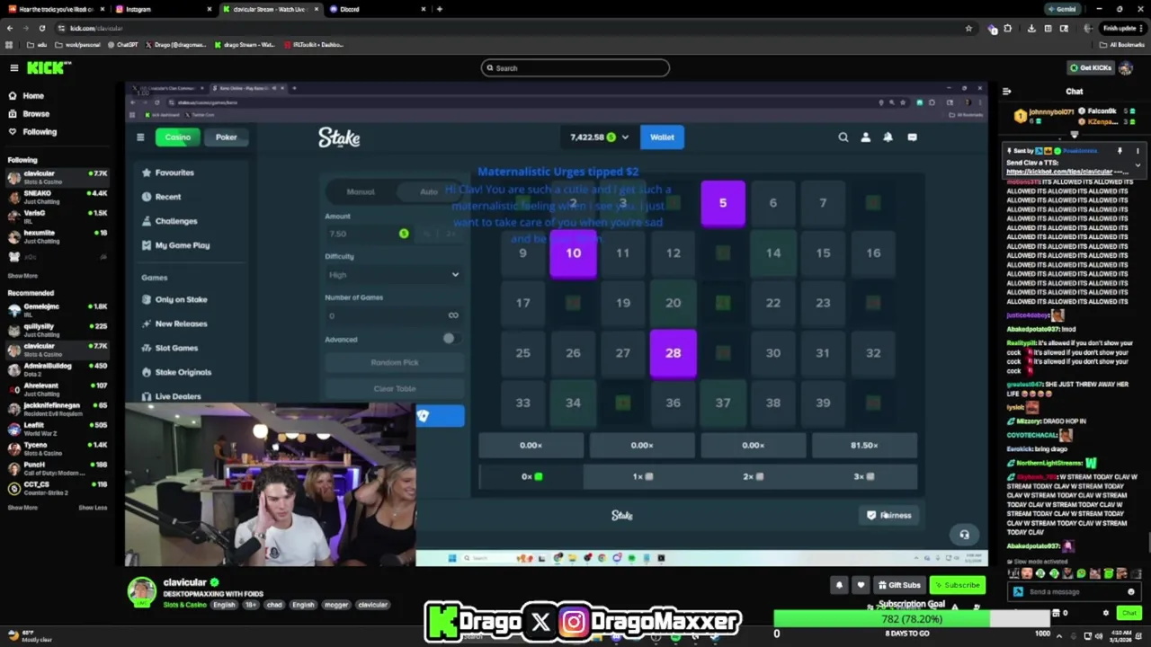Select keno tile number 19

pyautogui.click(x=623, y=303)
